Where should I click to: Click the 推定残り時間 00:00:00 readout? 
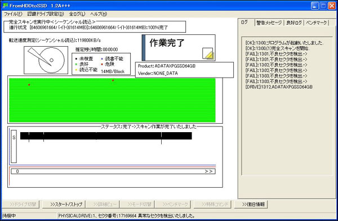click(96, 49)
